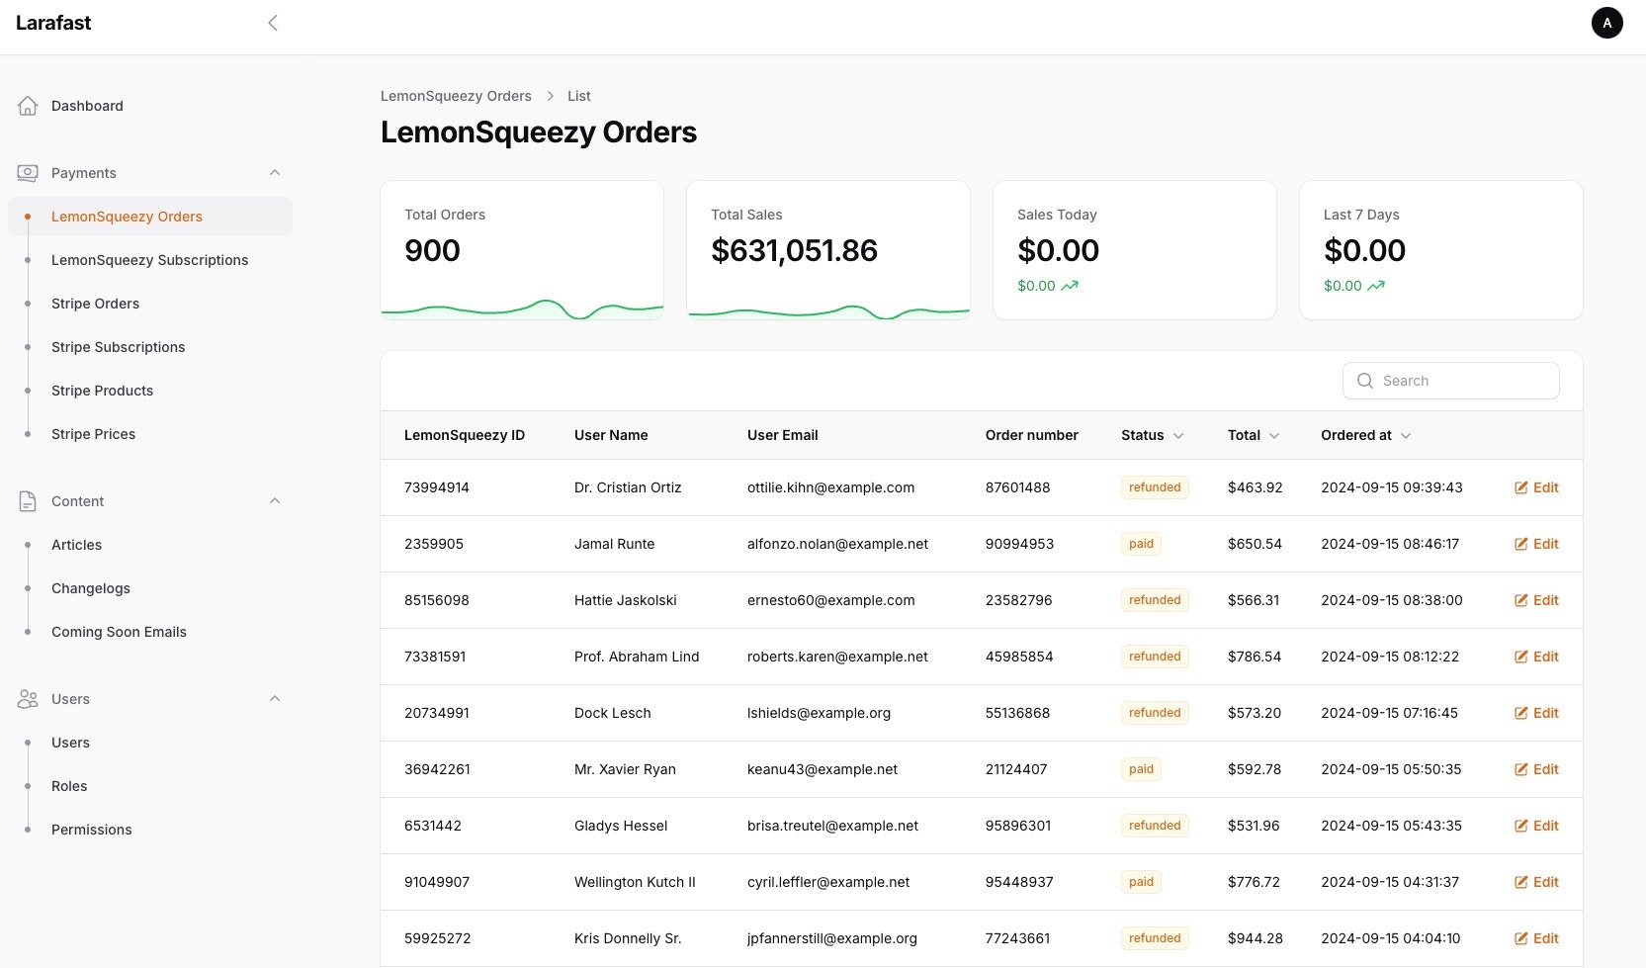Click email brisa.treutel@example.net
1646x968 pixels.
click(x=832, y=826)
